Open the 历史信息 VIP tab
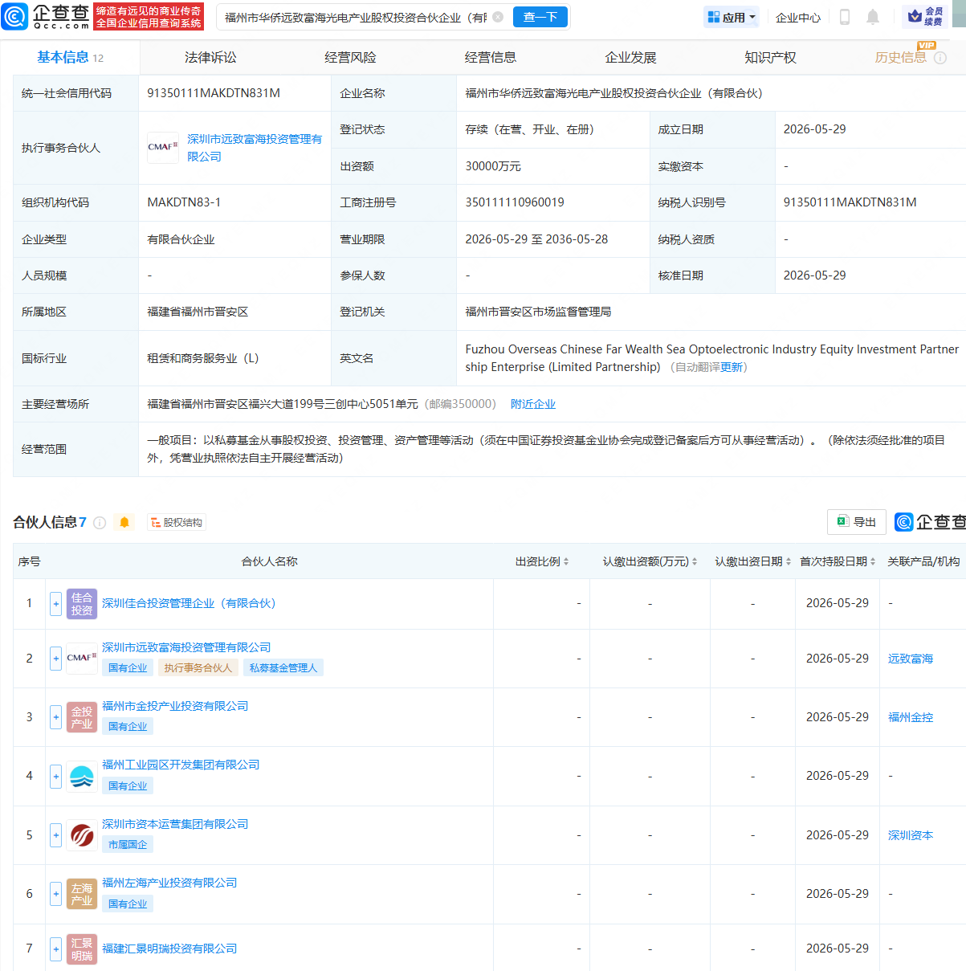Image resolution: width=966 pixels, height=971 pixels. (900, 58)
